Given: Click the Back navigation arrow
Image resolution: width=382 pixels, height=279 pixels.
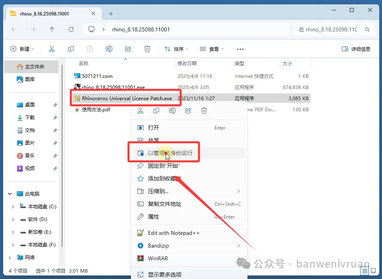Looking at the screenshot, I should pos(14,29).
